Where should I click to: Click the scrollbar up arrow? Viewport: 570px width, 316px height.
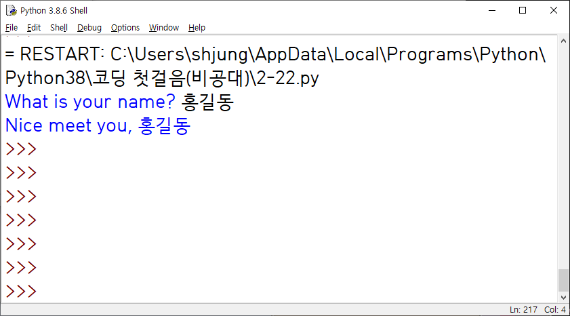click(563, 41)
